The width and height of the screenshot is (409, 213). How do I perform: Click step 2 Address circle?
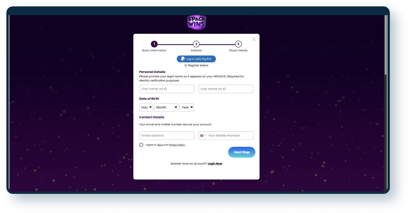coord(196,44)
